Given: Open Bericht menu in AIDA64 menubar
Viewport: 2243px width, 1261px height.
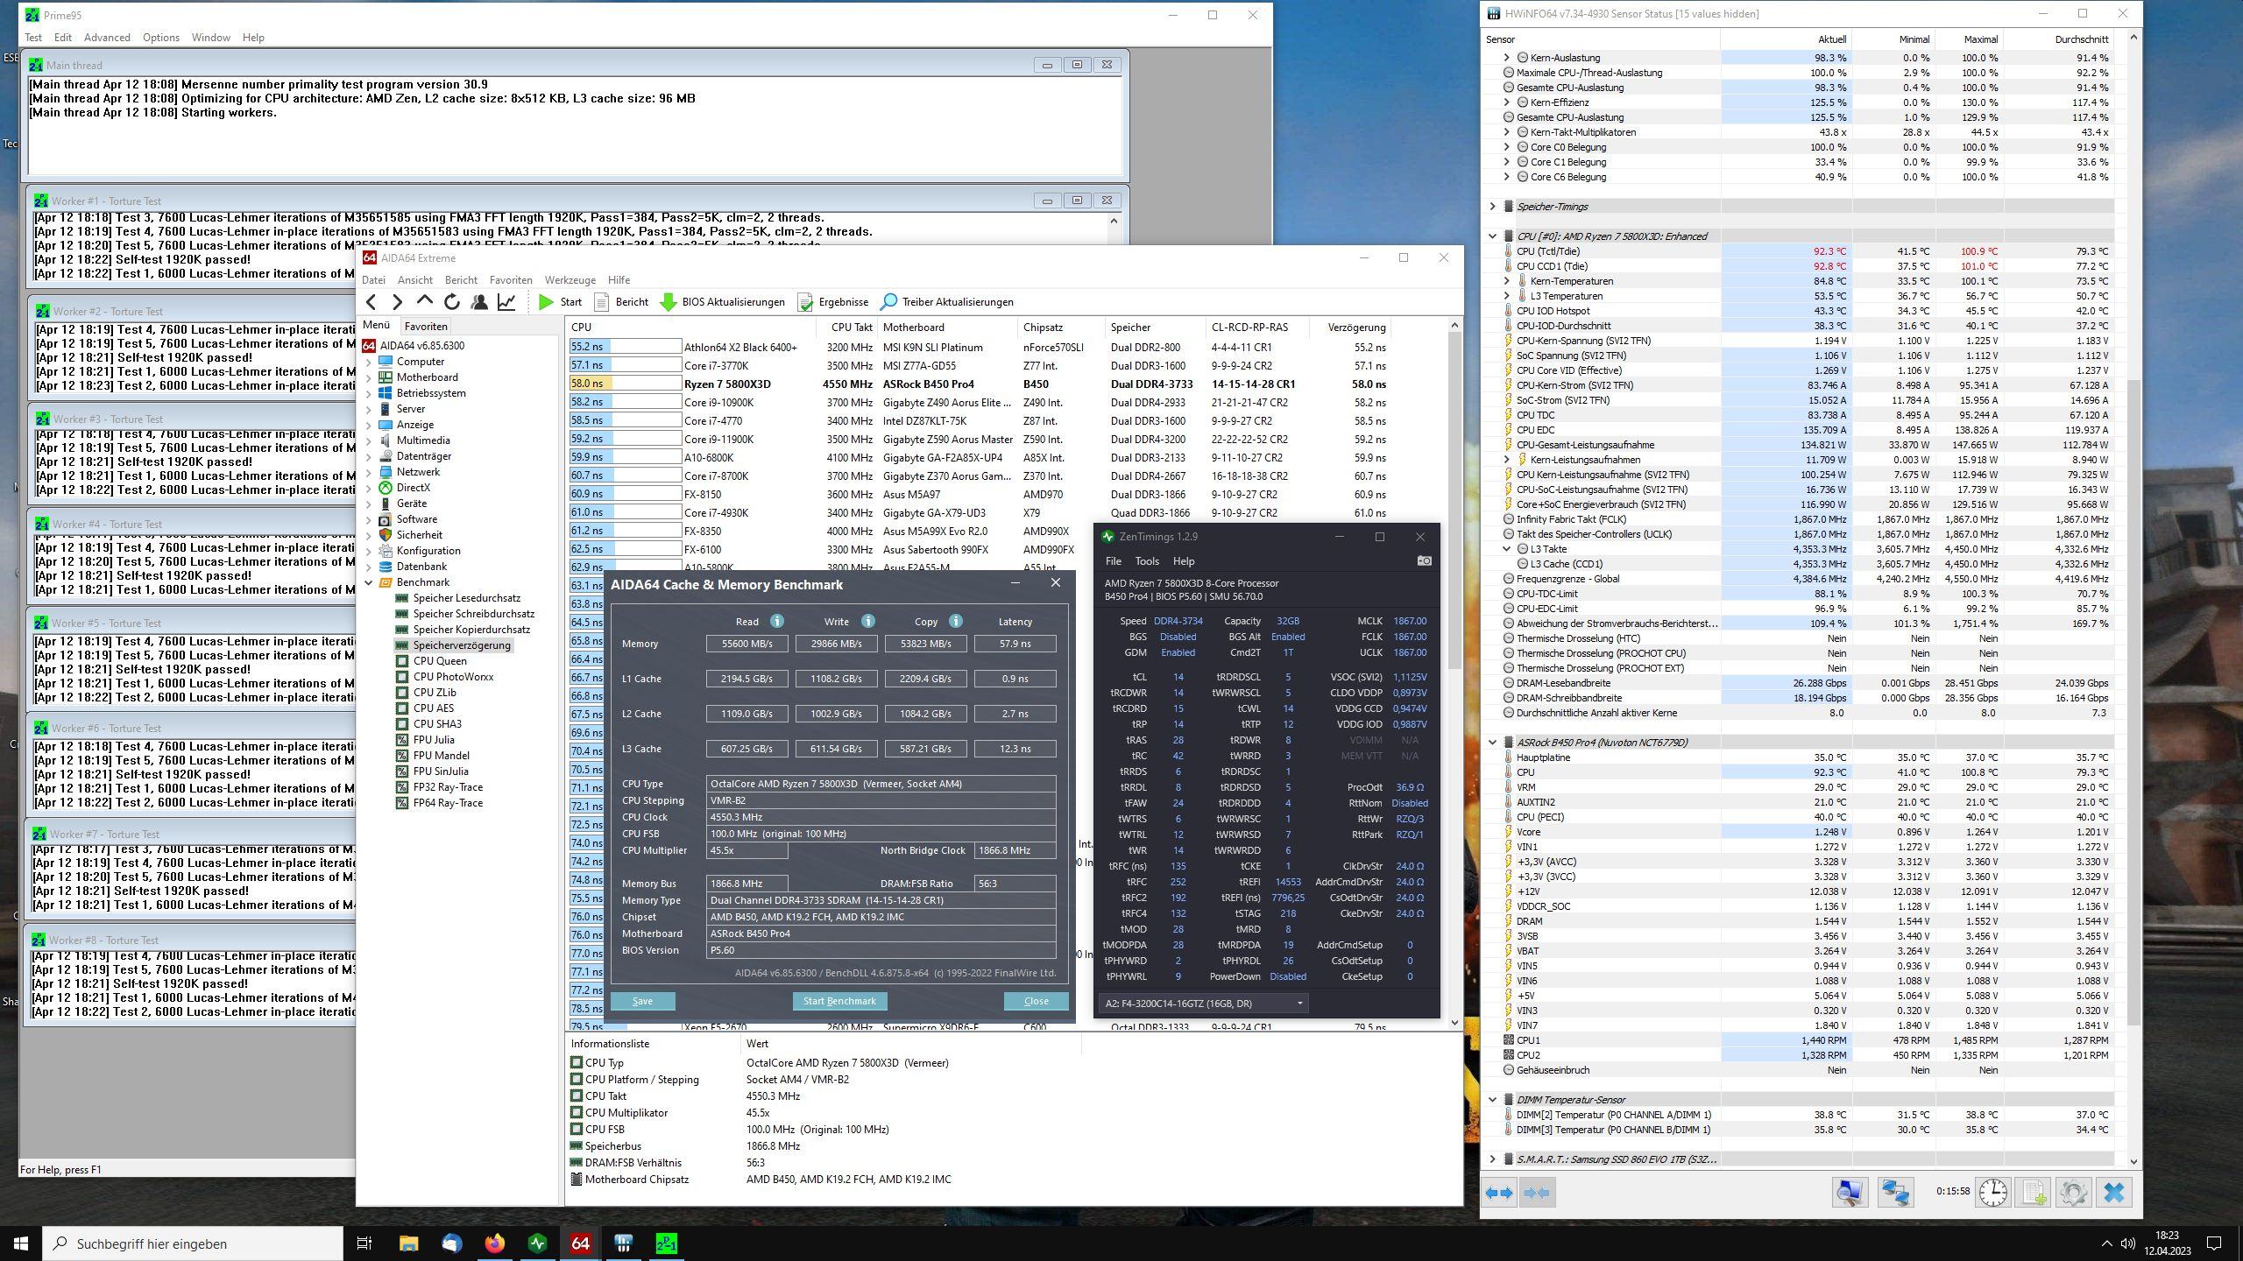Looking at the screenshot, I should click(461, 280).
